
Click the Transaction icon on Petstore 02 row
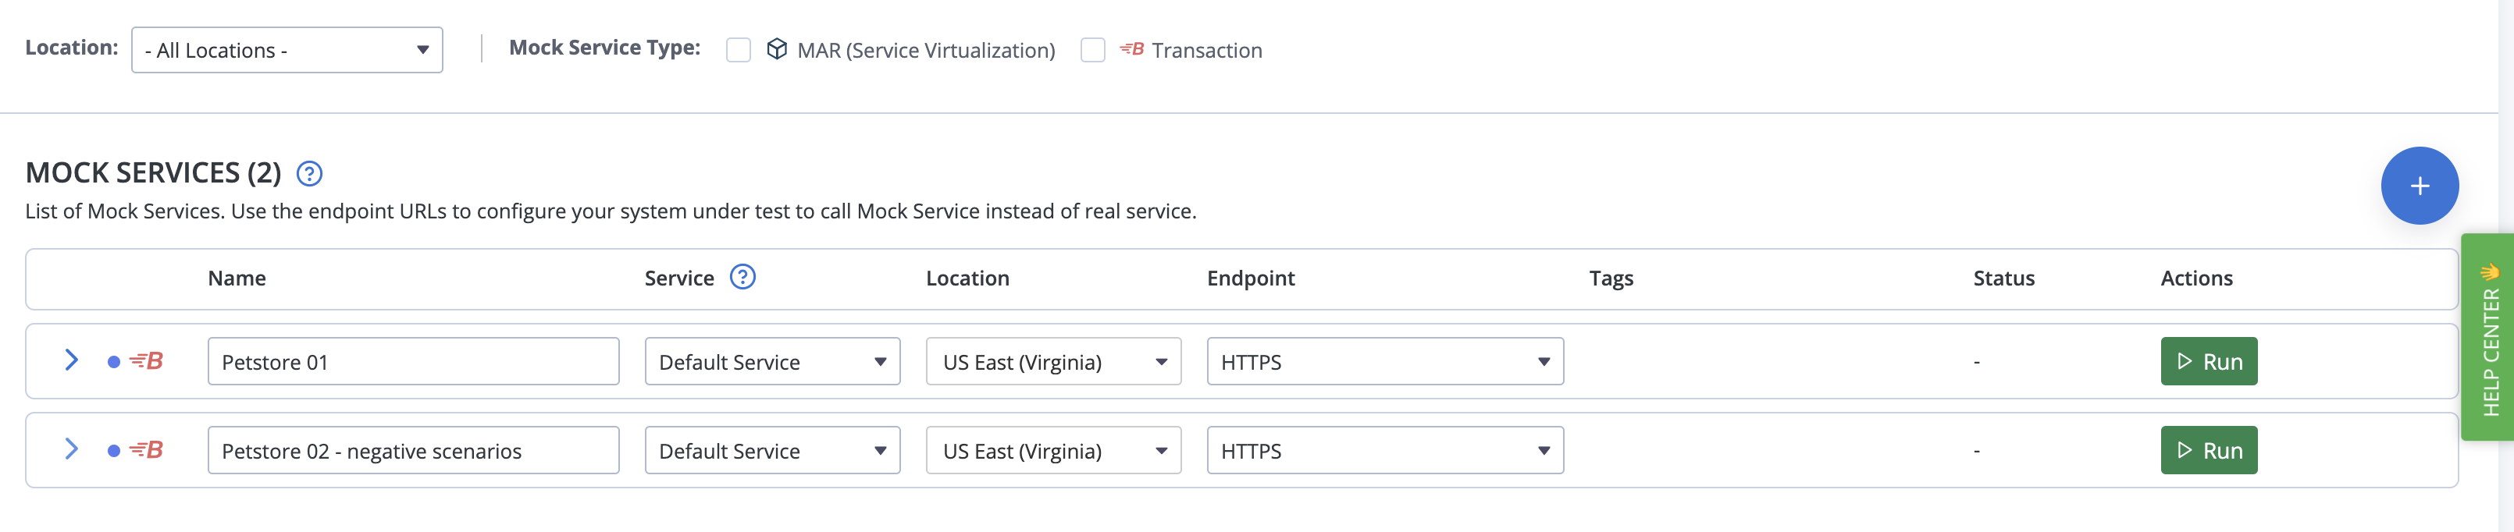point(147,450)
